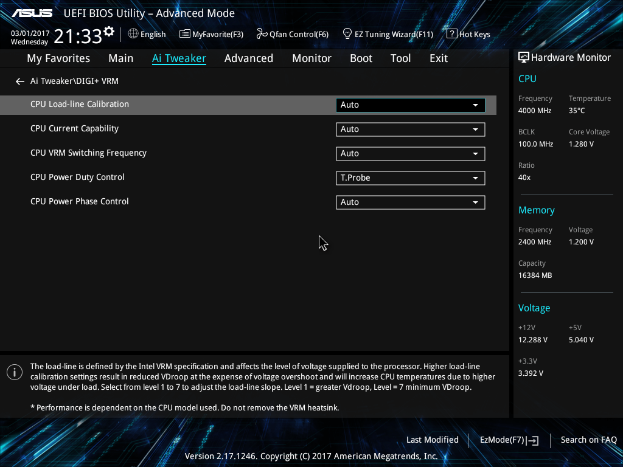Screen dimensions: 623x467
Task: Open the Tool tab
Action: click(x=400, y=58)
